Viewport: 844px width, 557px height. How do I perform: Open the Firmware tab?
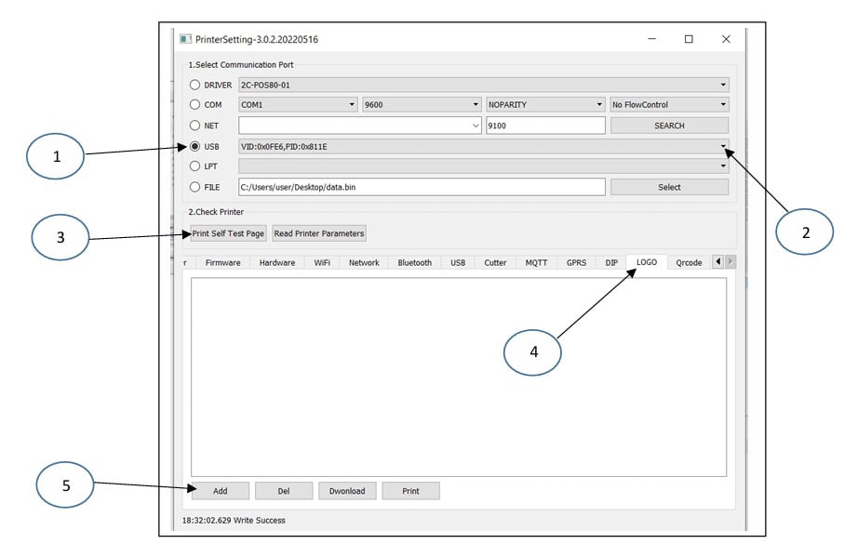222,262
